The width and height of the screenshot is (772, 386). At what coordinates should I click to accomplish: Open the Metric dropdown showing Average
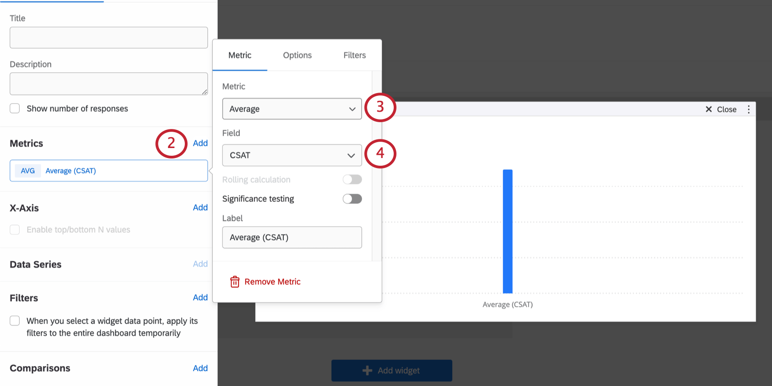[292, 109]
